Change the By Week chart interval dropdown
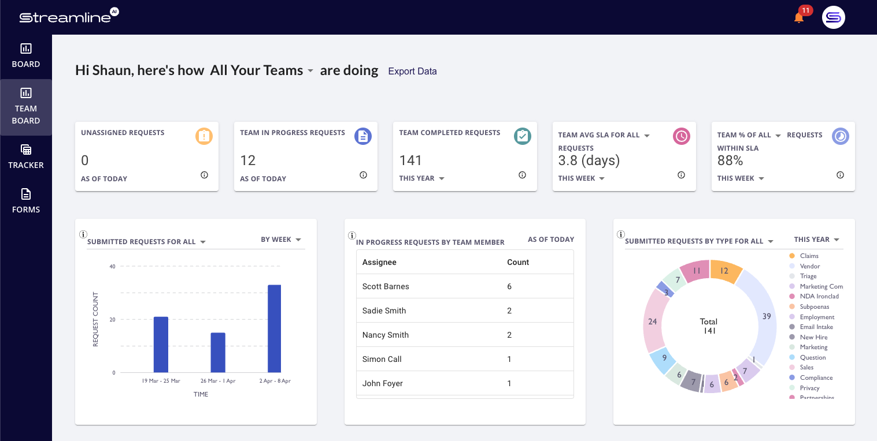The height and width of the screenshot is (441, 877). tap(281, 239)
